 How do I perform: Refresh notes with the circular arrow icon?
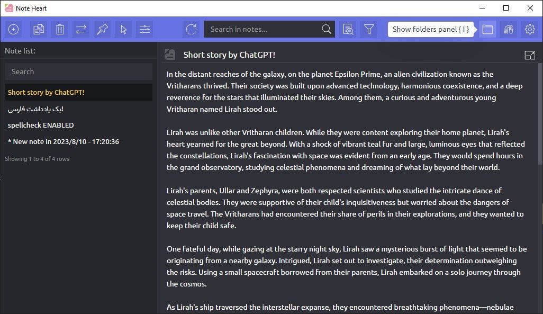191,29
